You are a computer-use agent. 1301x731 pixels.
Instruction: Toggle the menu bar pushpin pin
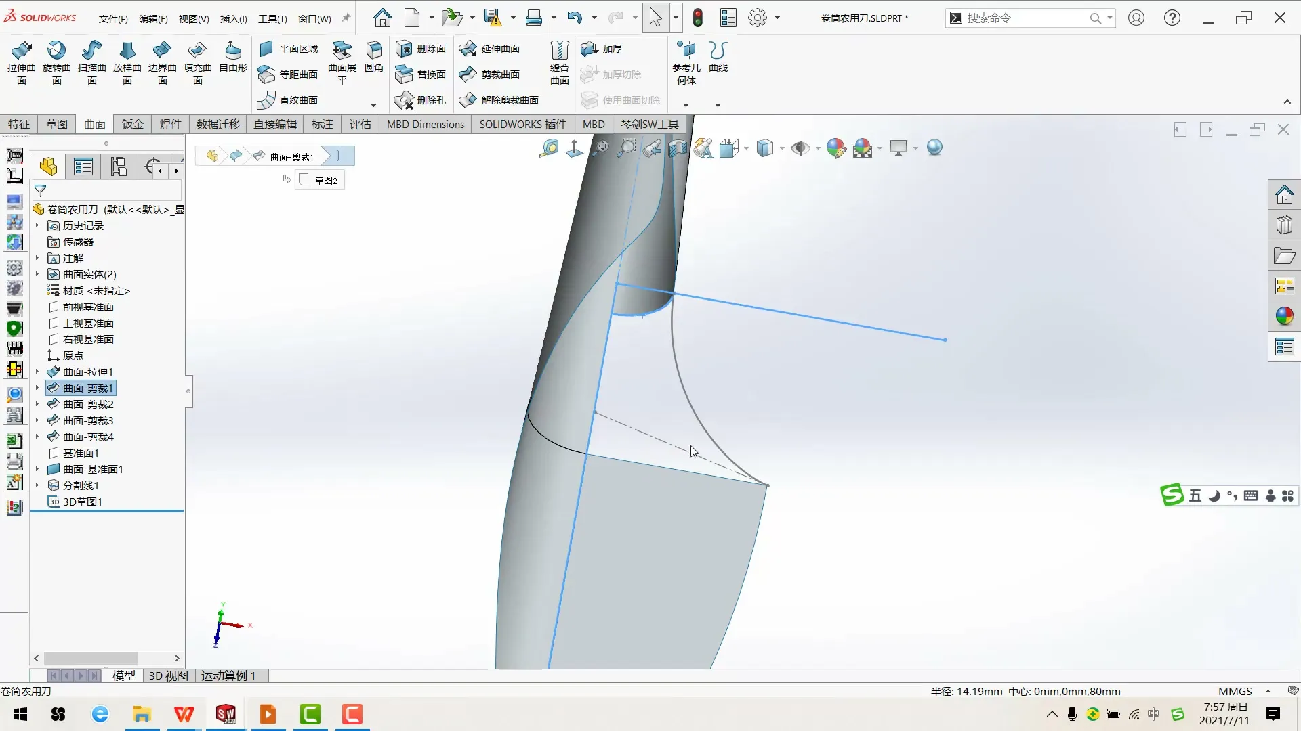(346, 18)
